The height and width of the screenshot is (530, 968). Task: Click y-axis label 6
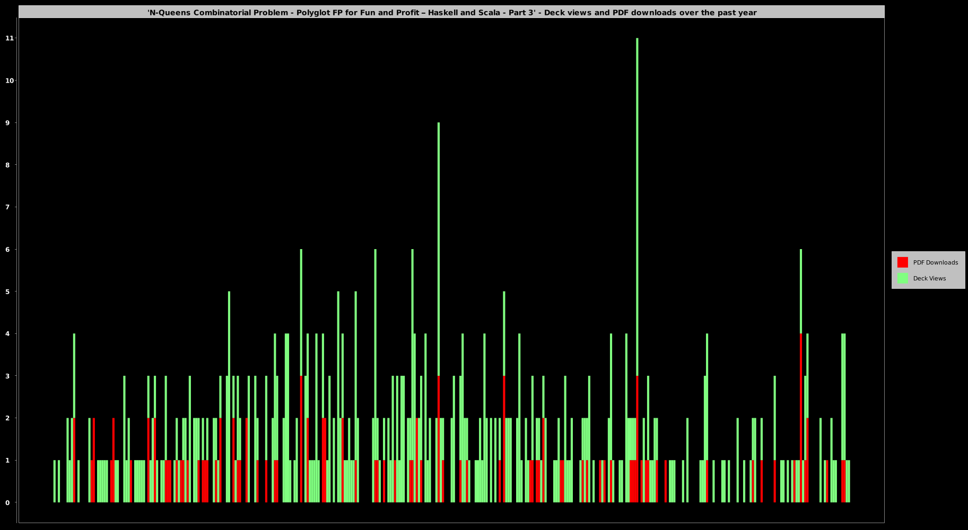pyautogui.click(x=7, y=249)
